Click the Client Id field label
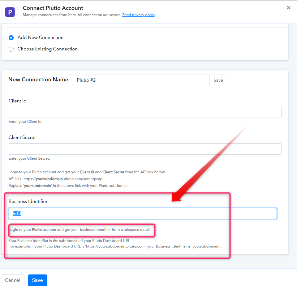The width and height of the screenshot is (297, 289). pos(18,101)
